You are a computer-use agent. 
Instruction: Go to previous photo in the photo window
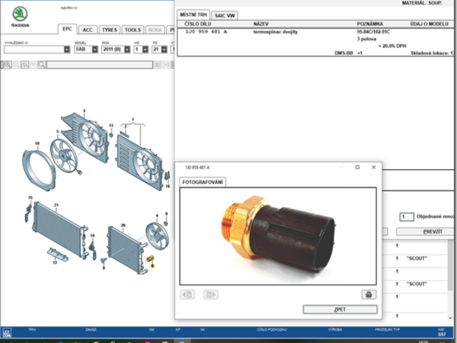[x=187, y=294]
